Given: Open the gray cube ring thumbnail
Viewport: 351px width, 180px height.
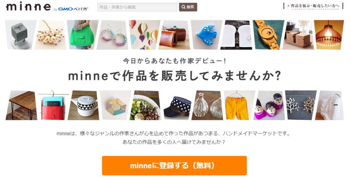Looking at the screenshot, I should tap(21, 35).
